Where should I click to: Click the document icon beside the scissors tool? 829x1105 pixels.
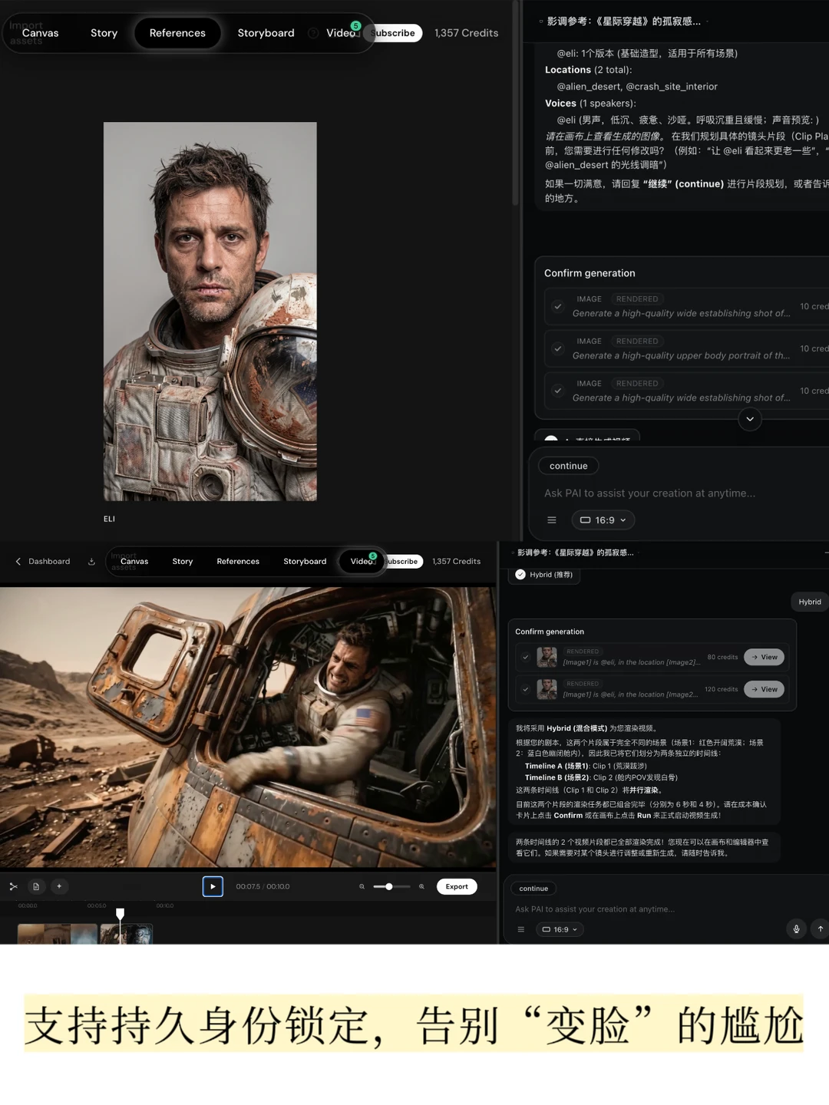(36, 886)
